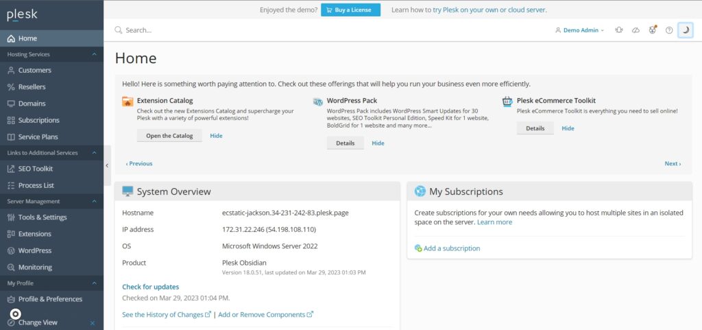Image resolution: width=702 pixels, height=330 pixels.
Task: Click Next in the offerings carousel
Action: [673, 163]
